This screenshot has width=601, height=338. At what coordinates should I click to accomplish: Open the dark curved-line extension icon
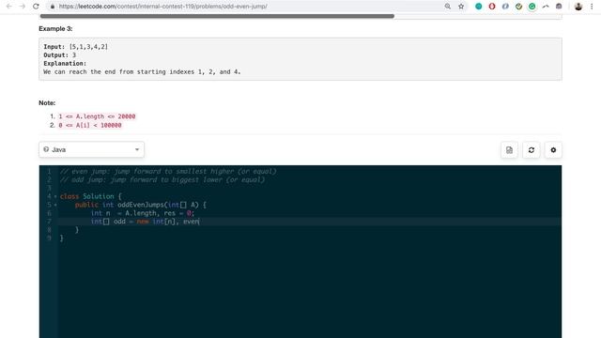point(546,7)
